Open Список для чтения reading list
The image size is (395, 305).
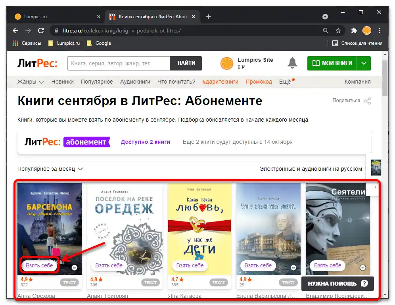point(357,43)
